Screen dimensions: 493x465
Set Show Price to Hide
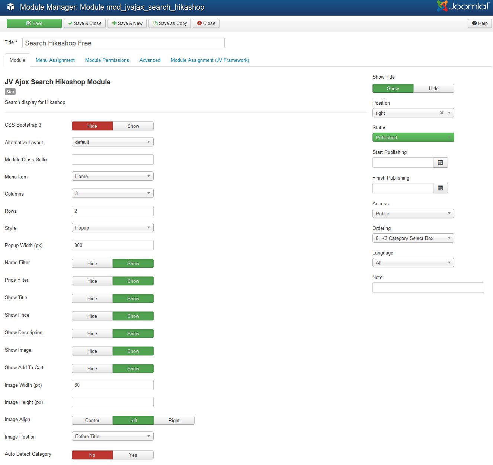92,316
